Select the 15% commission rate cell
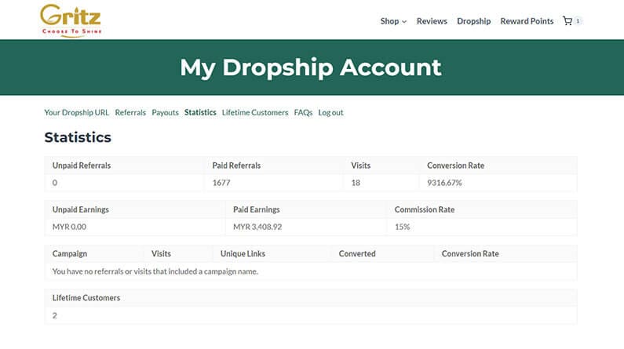The height and width of the screenshot is (349, 624). click(x=402, y=227)
